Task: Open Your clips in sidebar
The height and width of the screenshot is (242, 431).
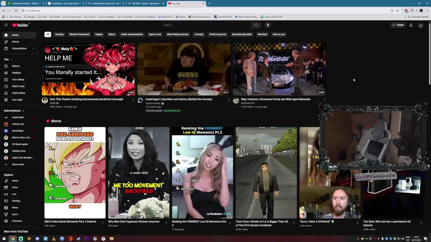Action: [20, 100]
